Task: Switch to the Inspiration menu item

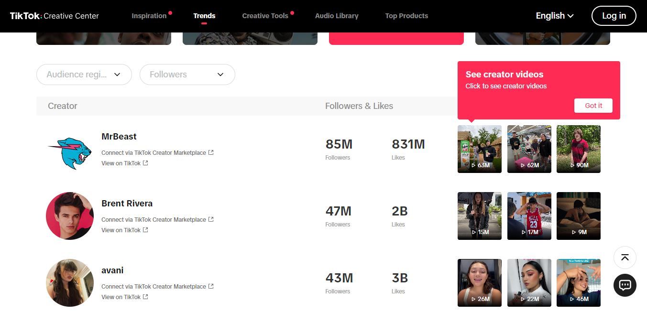Action: (149, 15)
